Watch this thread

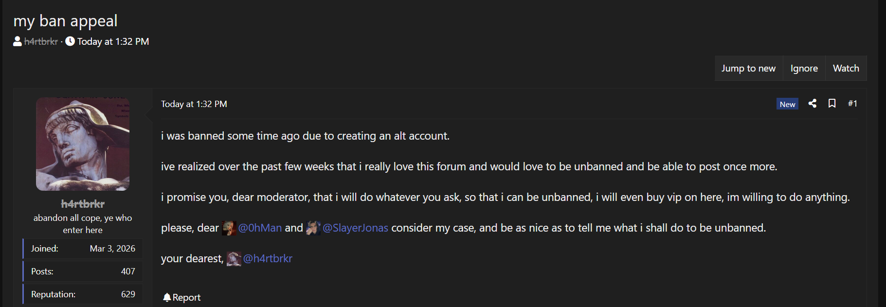point(846,68)
